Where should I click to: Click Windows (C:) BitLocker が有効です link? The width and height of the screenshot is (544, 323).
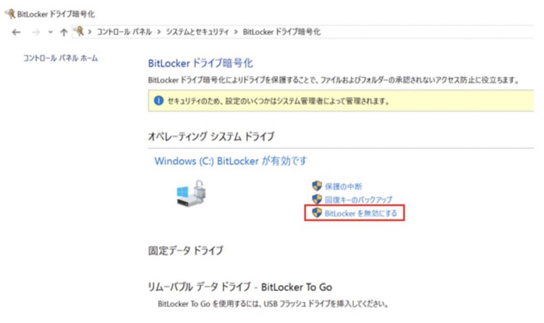pos(231,161)
